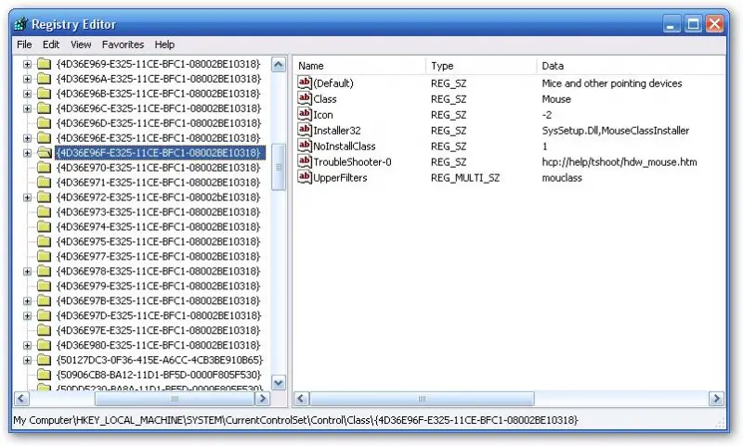
Task: Click folder icon of {4D36E96D-E325} key
Action: coord(44,123)
